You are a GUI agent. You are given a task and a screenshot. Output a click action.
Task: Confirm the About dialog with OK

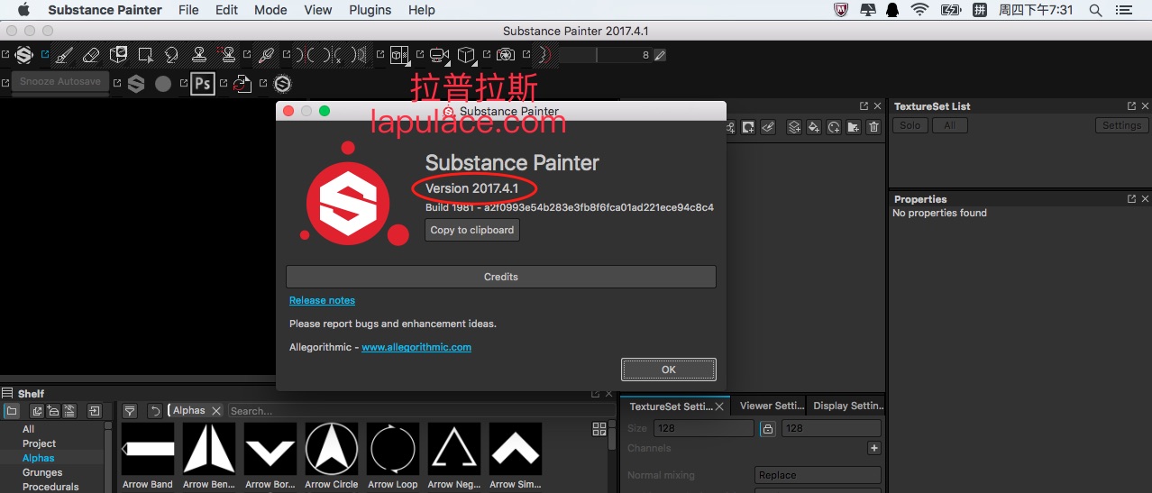click(x=669, y=370)
